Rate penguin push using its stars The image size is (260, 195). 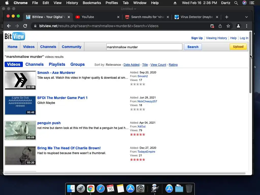click(137, 134)
